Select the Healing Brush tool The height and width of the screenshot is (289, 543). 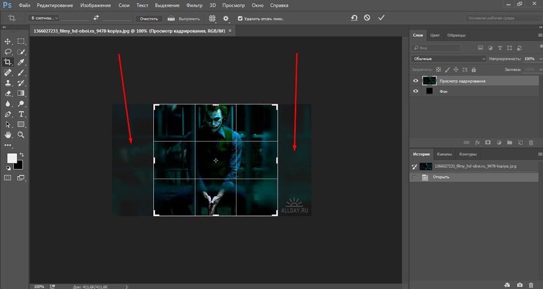click(x=7, y=72)
